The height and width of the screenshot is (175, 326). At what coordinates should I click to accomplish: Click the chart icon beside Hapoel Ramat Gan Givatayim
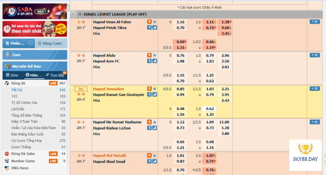(x=154, y=94)
